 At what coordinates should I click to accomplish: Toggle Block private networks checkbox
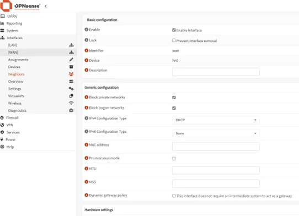174,98
